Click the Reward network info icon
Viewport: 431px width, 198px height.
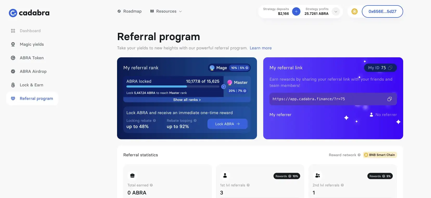point(359,155)
